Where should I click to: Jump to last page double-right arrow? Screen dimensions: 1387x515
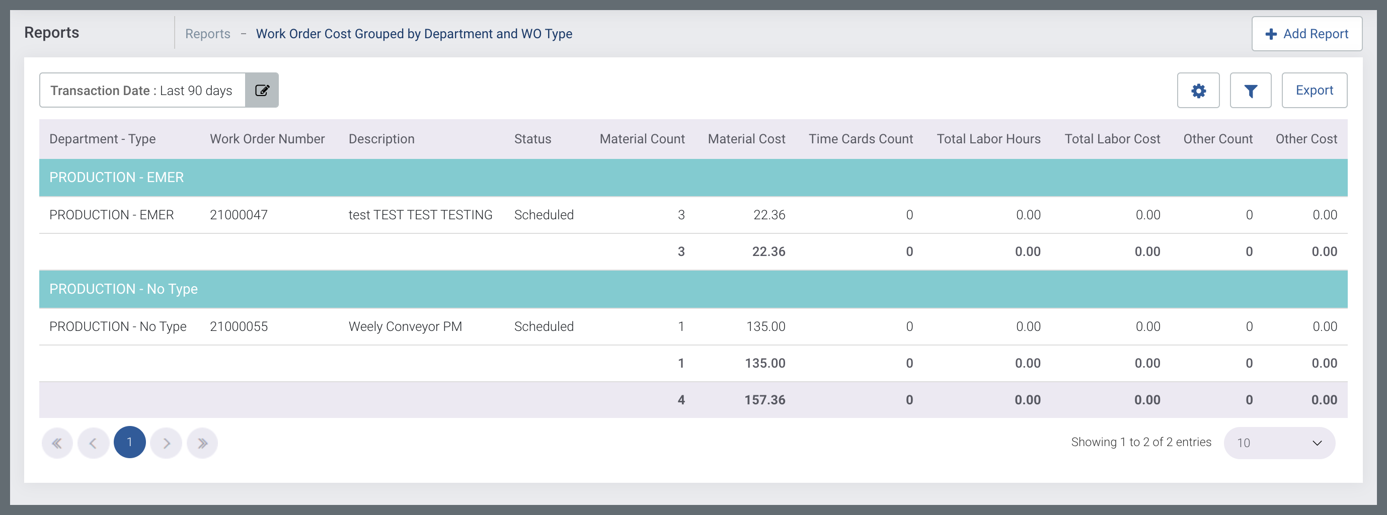click(x=202, y=443)
